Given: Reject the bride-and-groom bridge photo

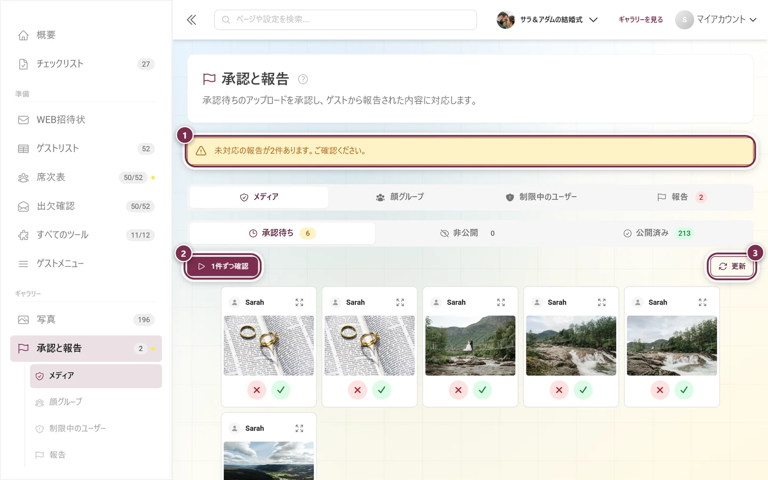Looking at the screenshot, I should pos(458,390).
